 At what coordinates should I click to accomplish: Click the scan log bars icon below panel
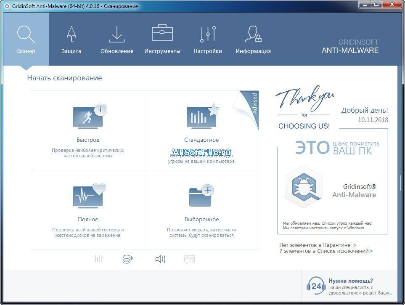click(99, 259)
